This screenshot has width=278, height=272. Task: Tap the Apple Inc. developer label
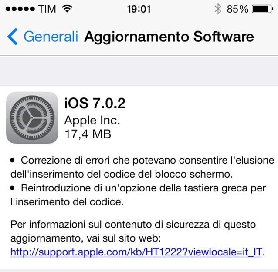point(92,121)
